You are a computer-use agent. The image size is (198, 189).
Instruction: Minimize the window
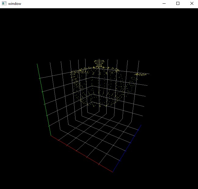164,4
